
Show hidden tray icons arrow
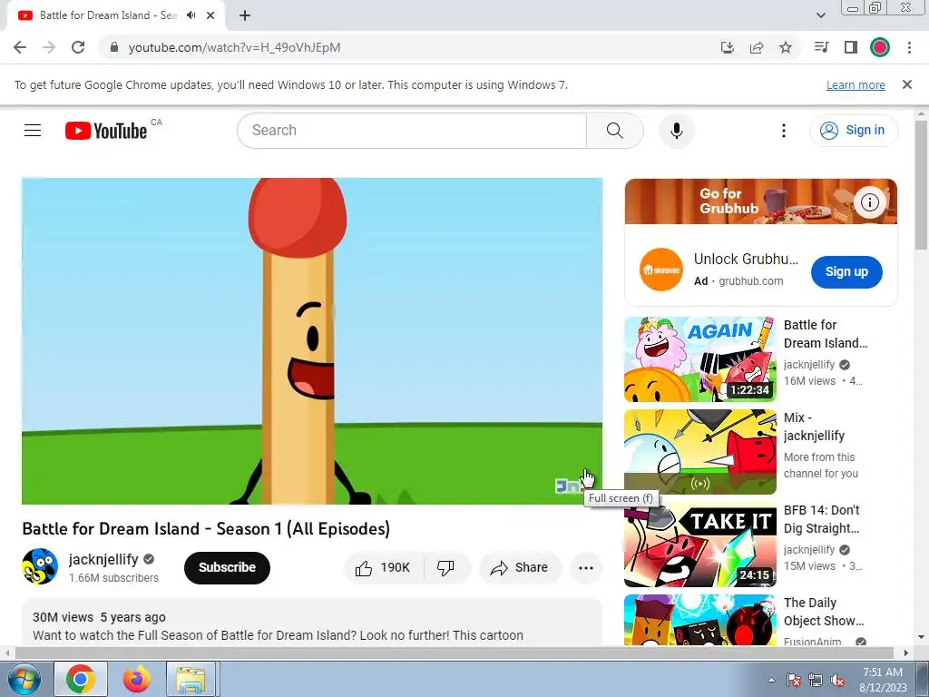[771, 680]
